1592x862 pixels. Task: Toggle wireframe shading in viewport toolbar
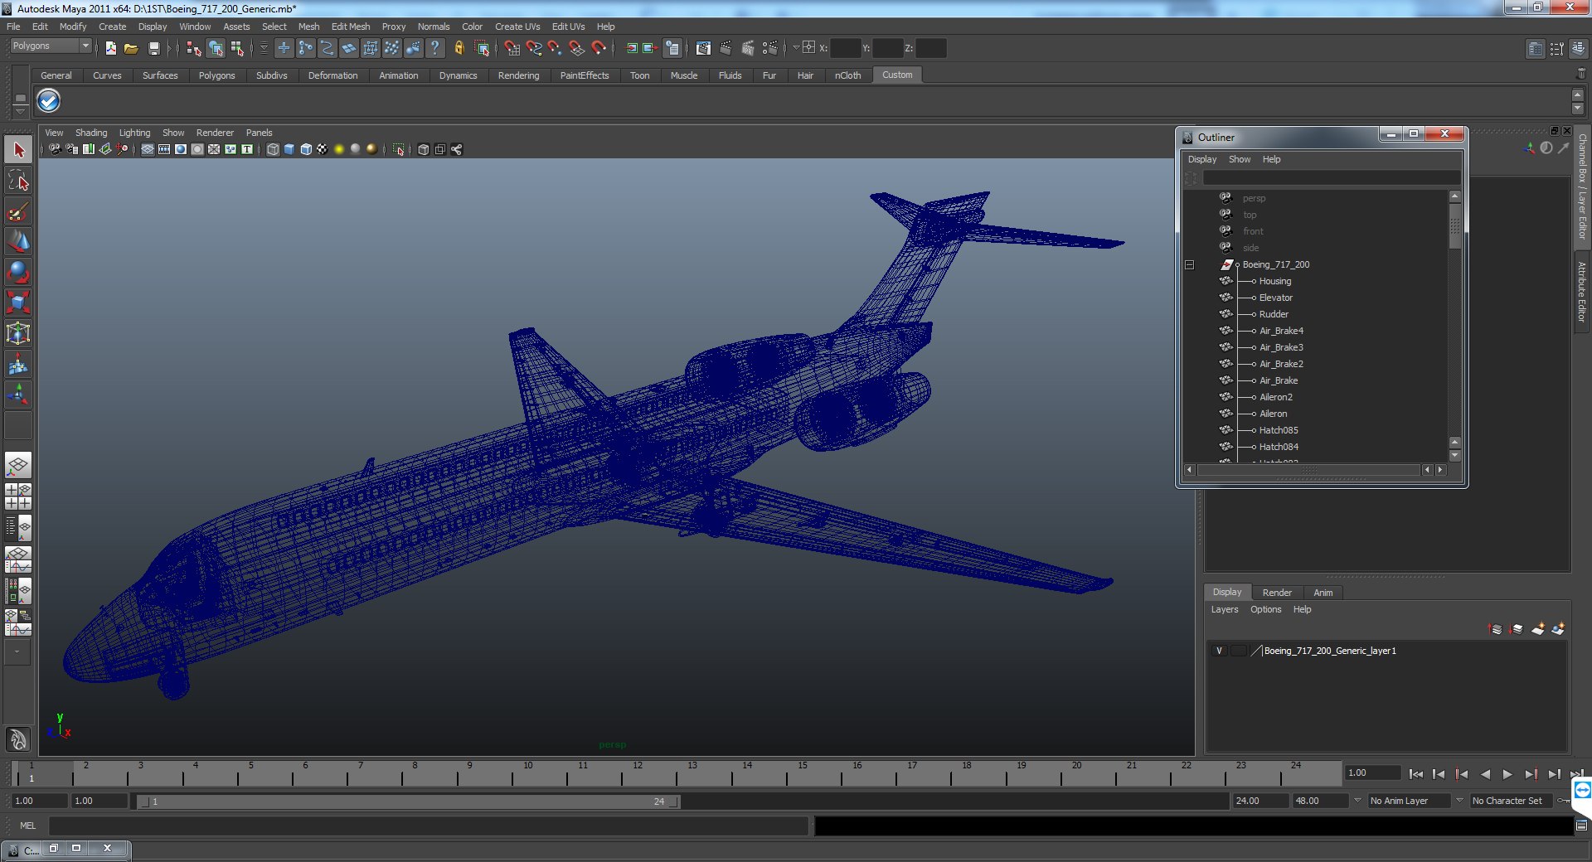[273, 149]
